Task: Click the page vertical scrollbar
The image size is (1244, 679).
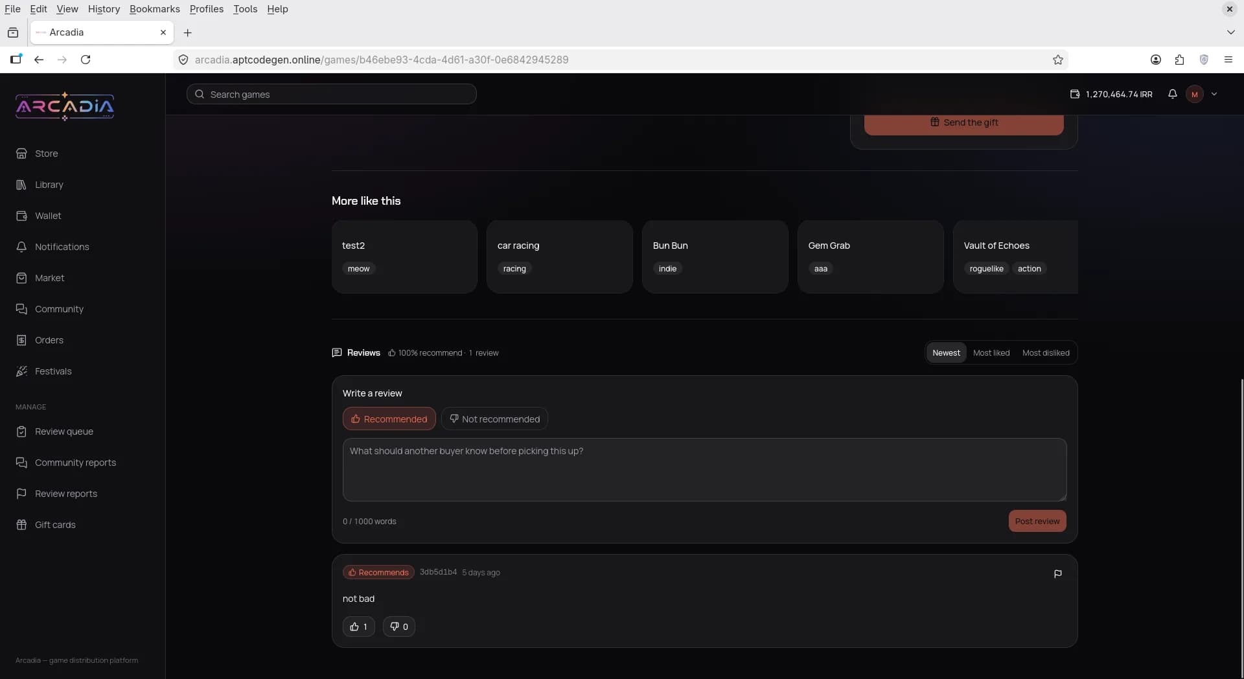Action: point(1241,528)
